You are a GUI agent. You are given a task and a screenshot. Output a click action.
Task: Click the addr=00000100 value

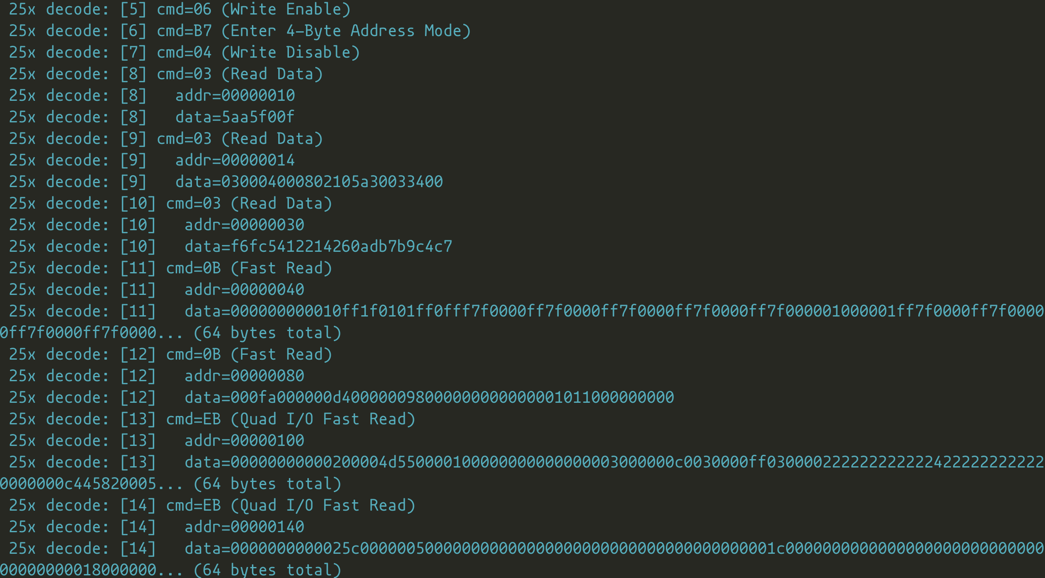pyautogui.click(x=244, y=441)
